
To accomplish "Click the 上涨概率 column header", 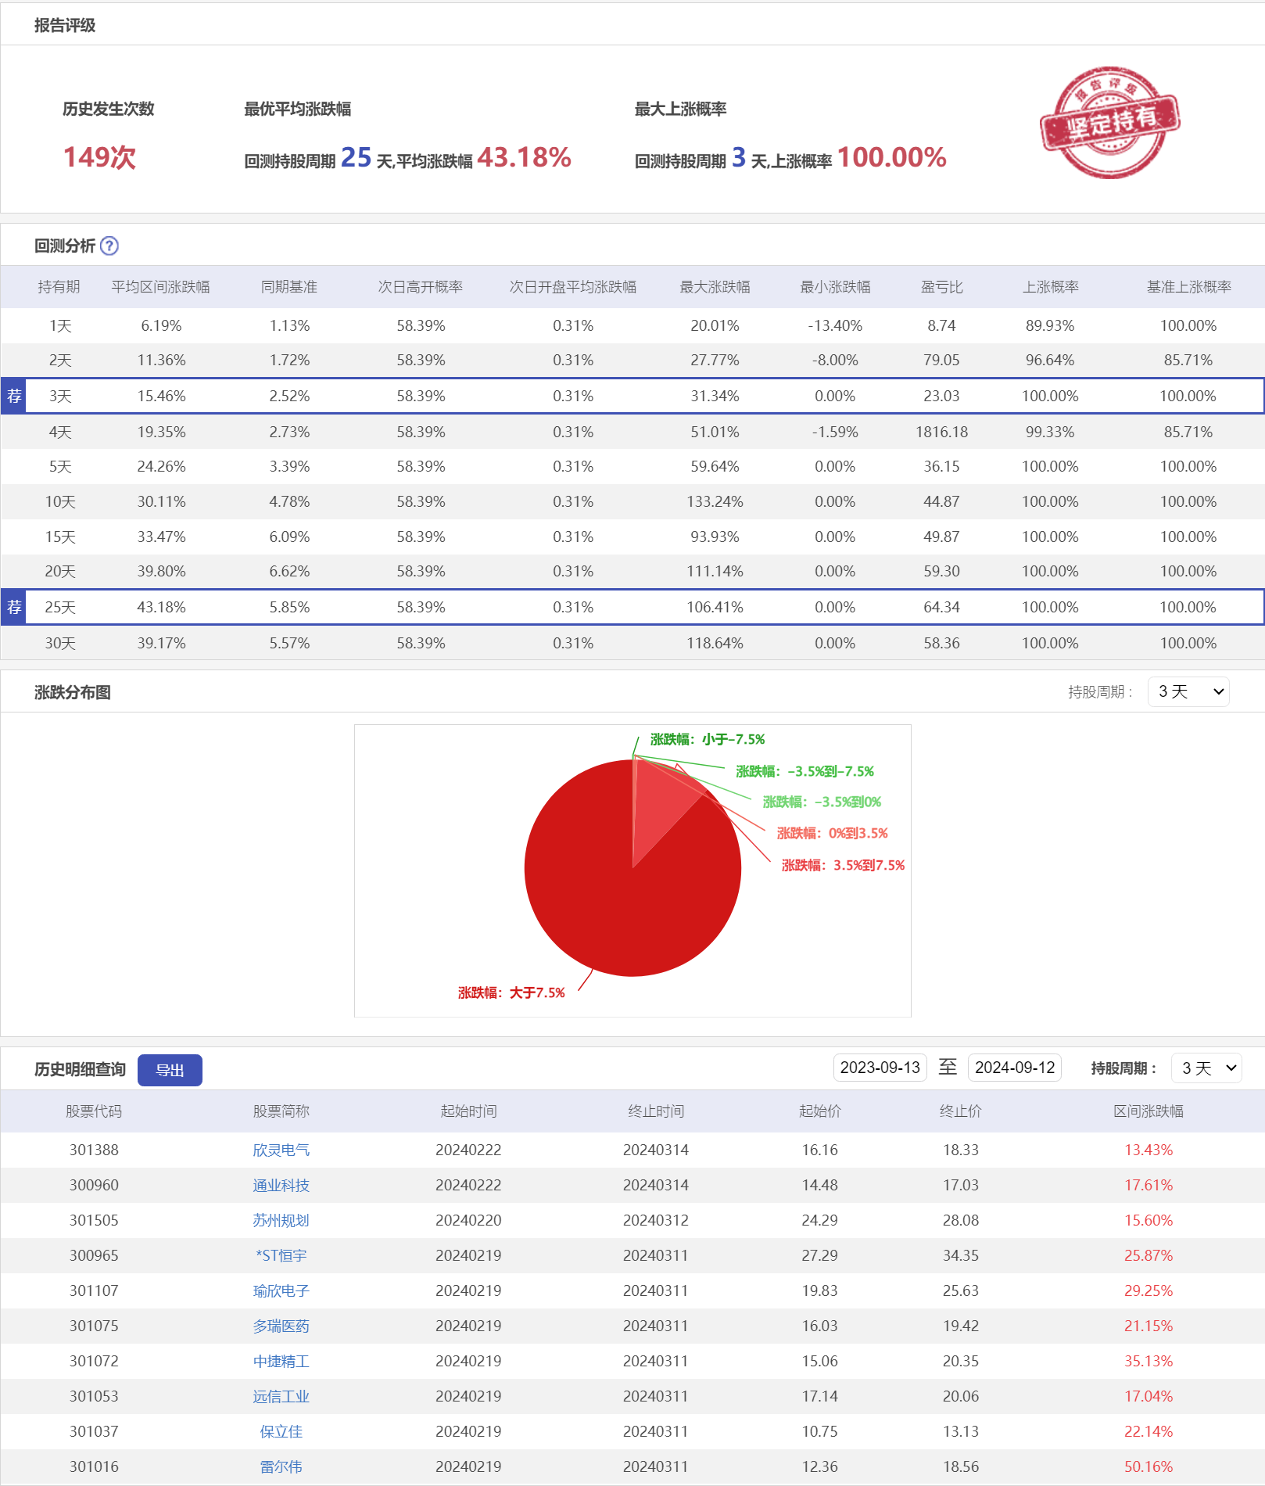I will coord(1050,287).
